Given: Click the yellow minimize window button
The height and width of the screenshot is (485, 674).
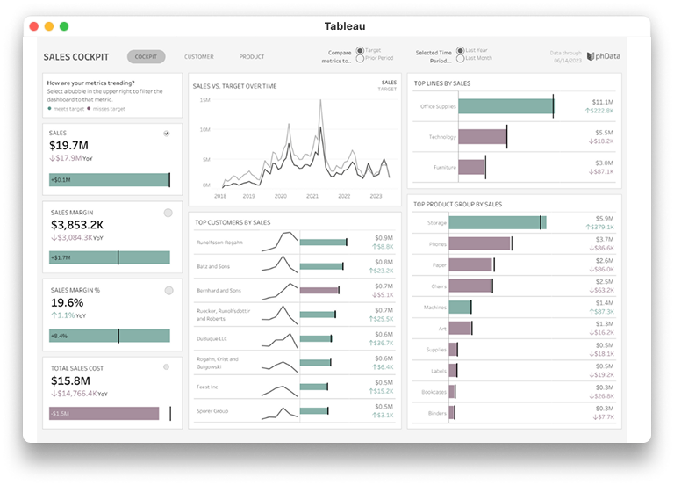Looking at the screenshot, I should pyautogui.click(x=49, y=26).
